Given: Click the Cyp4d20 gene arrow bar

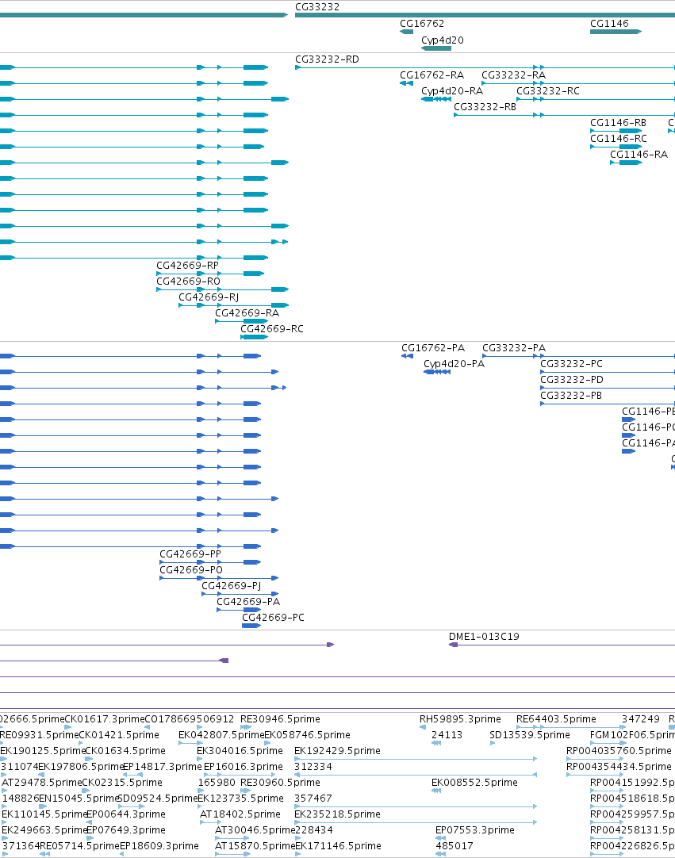Looking at the screenshot, I should (x=436, y=48).
